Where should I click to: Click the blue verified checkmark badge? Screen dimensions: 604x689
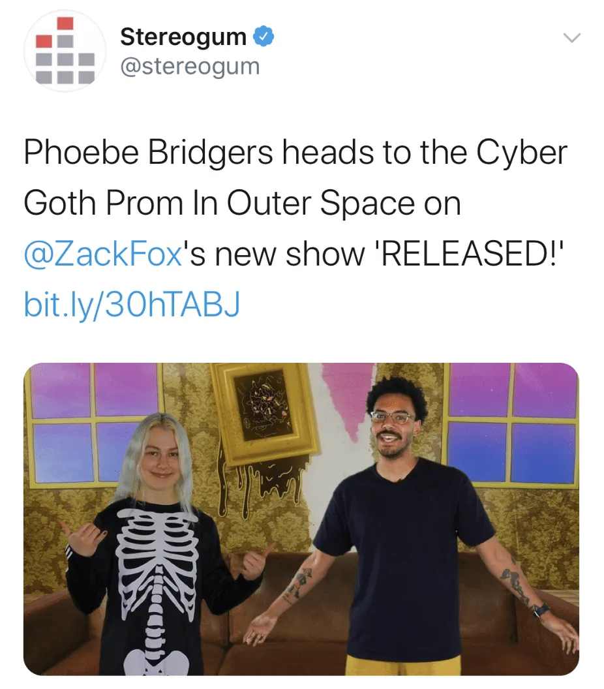pos(264,37)
